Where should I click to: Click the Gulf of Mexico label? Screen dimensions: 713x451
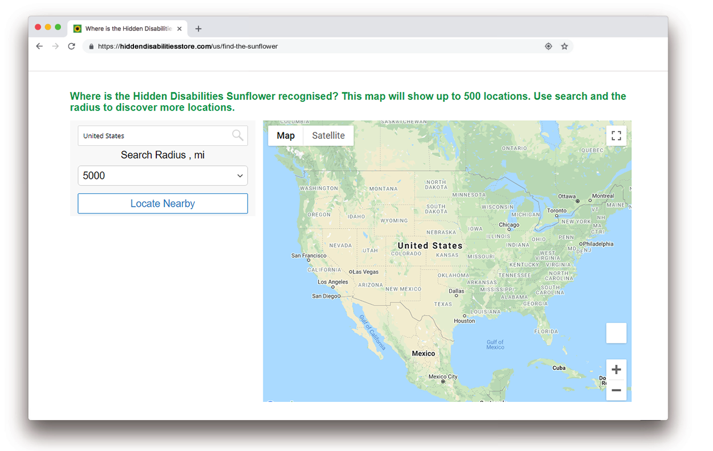coord(495,345)
